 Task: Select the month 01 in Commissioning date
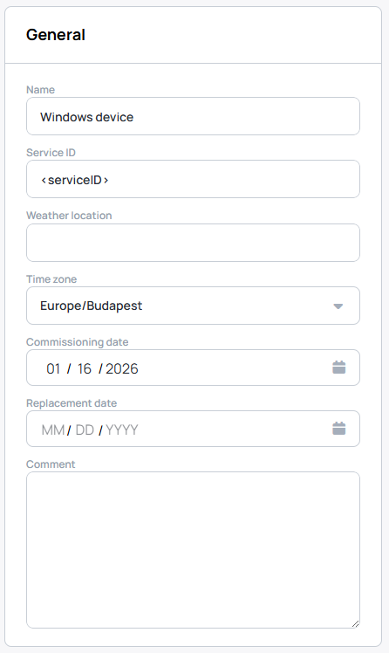tap(53, 368)
